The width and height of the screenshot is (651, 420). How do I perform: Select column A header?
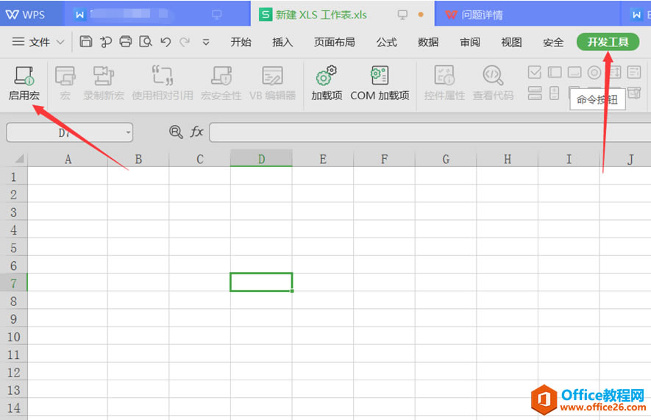click(x=68, y=159)
